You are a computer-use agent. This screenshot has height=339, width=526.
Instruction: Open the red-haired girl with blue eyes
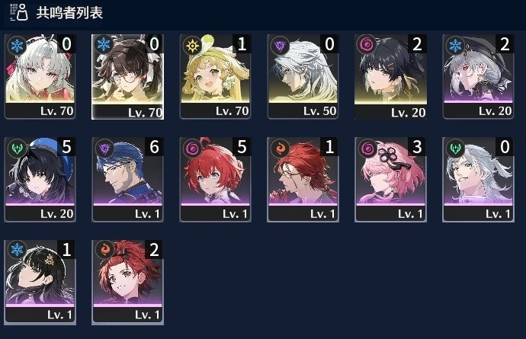click(x=215, y=179)
